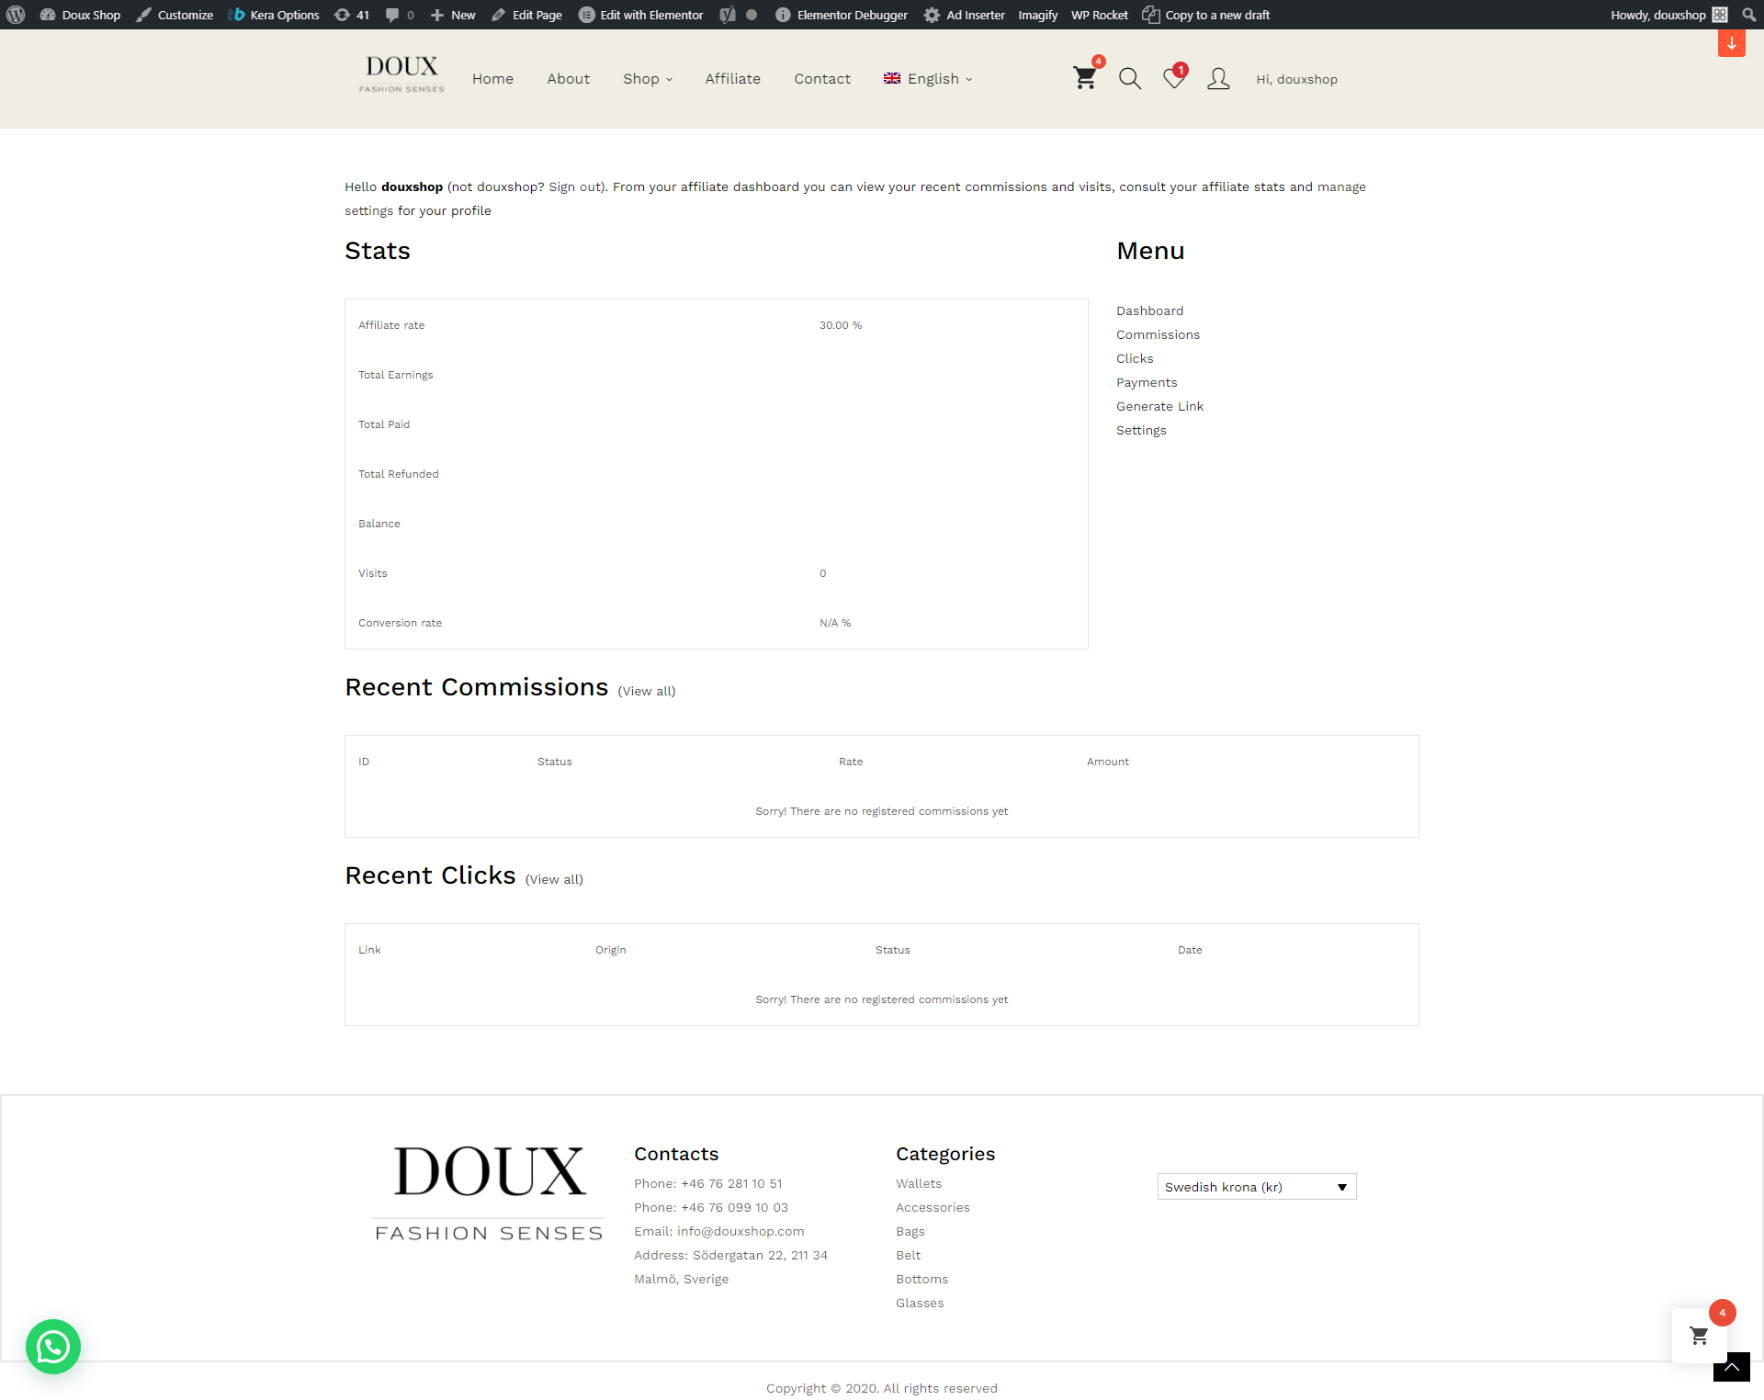Click the green WhatsApp chat icon
This screenshot has width=1764, height=1400.
click(x=52, y=1347)
